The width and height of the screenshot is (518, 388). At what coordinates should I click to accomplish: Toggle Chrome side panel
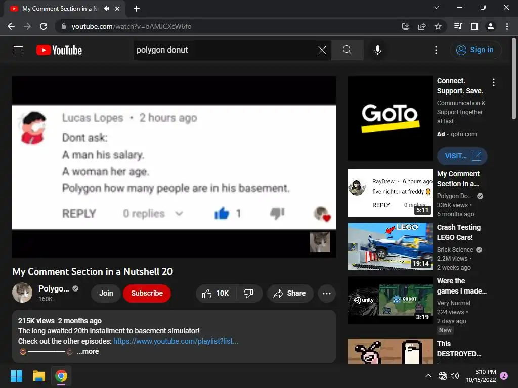474,26
